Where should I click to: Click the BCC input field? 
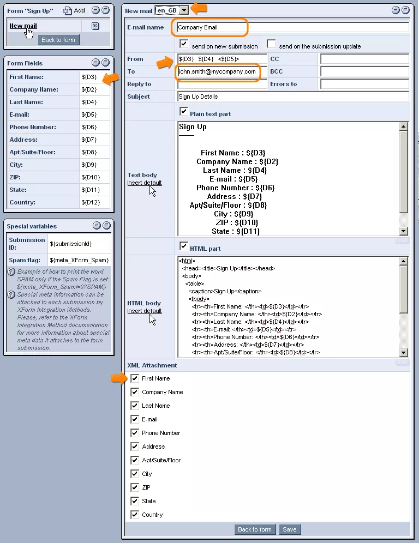[364, 71]
